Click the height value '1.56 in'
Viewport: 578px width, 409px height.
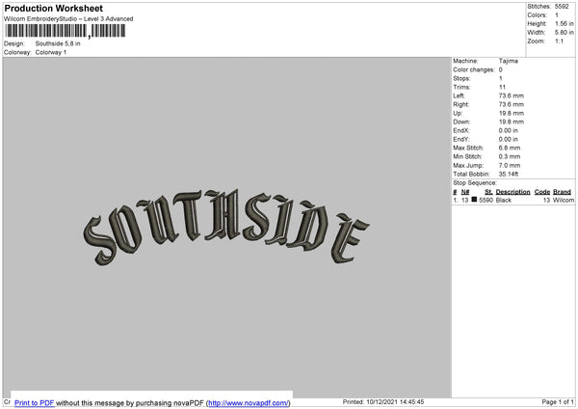[x=565, y=23]
